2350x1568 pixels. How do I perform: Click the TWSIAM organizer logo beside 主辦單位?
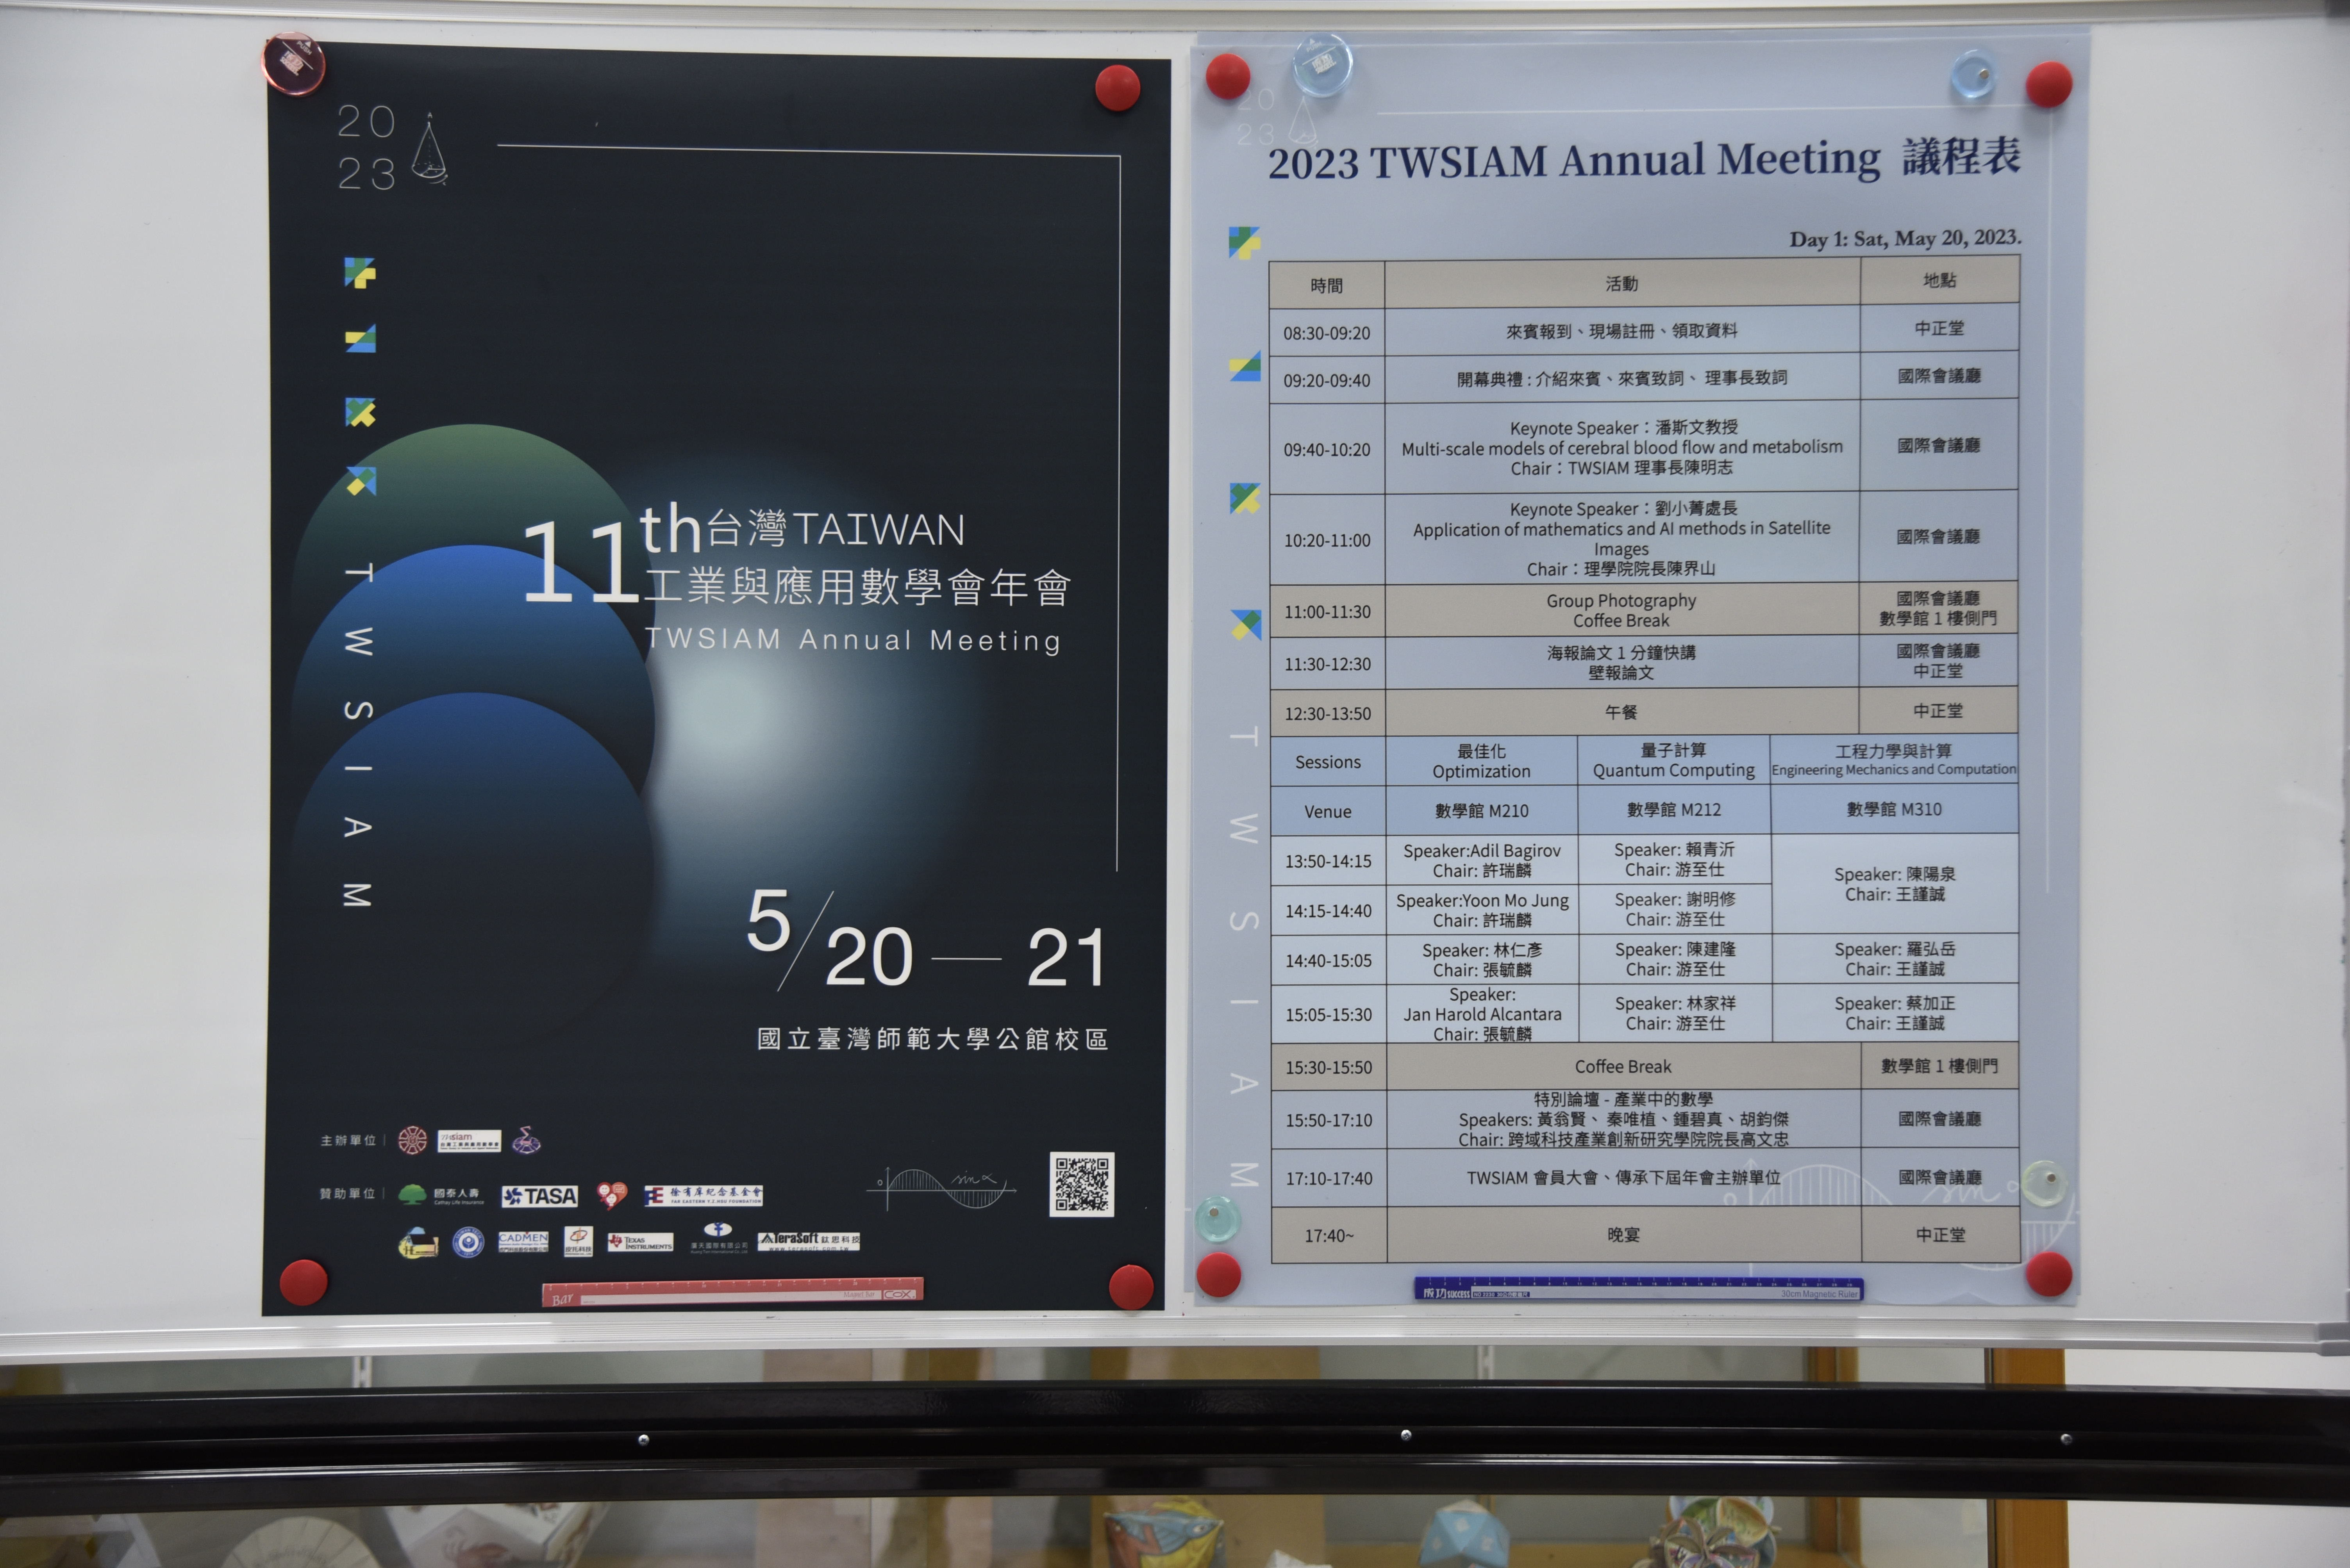pos(469,1141)
